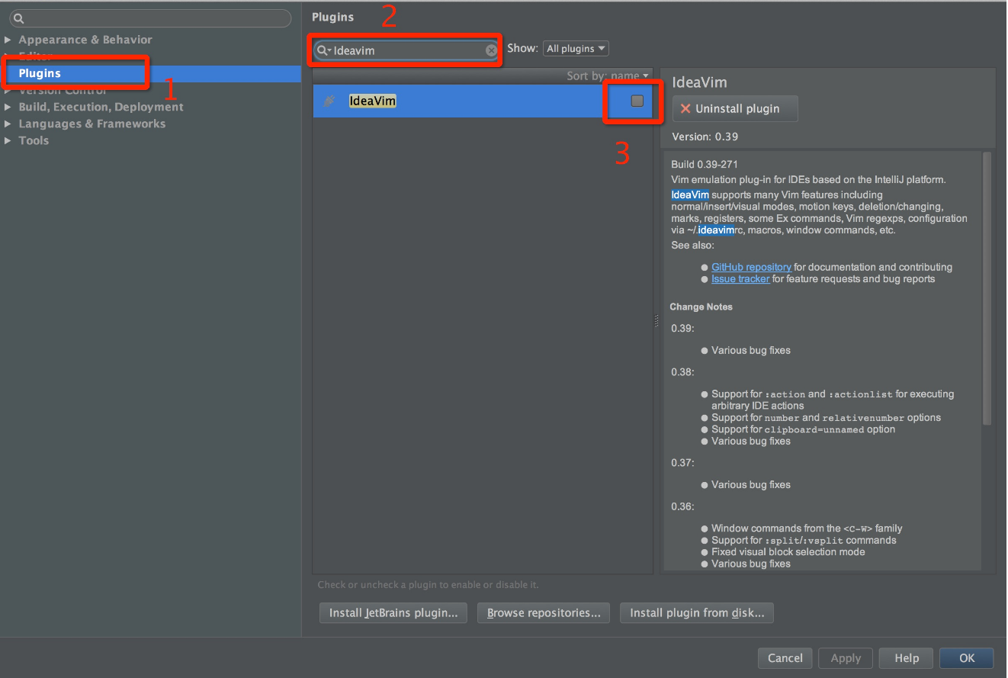The width and height of the screenshot is (1008, 678).
Task: Click the Apply button
Action: click(846, 658)
